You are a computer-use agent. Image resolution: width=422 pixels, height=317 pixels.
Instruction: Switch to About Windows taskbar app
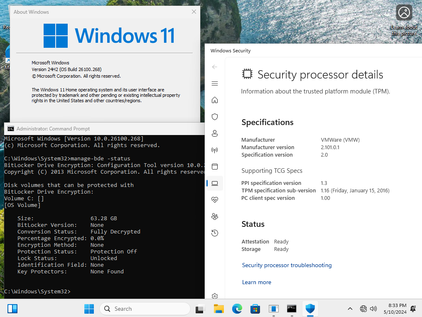273,309
